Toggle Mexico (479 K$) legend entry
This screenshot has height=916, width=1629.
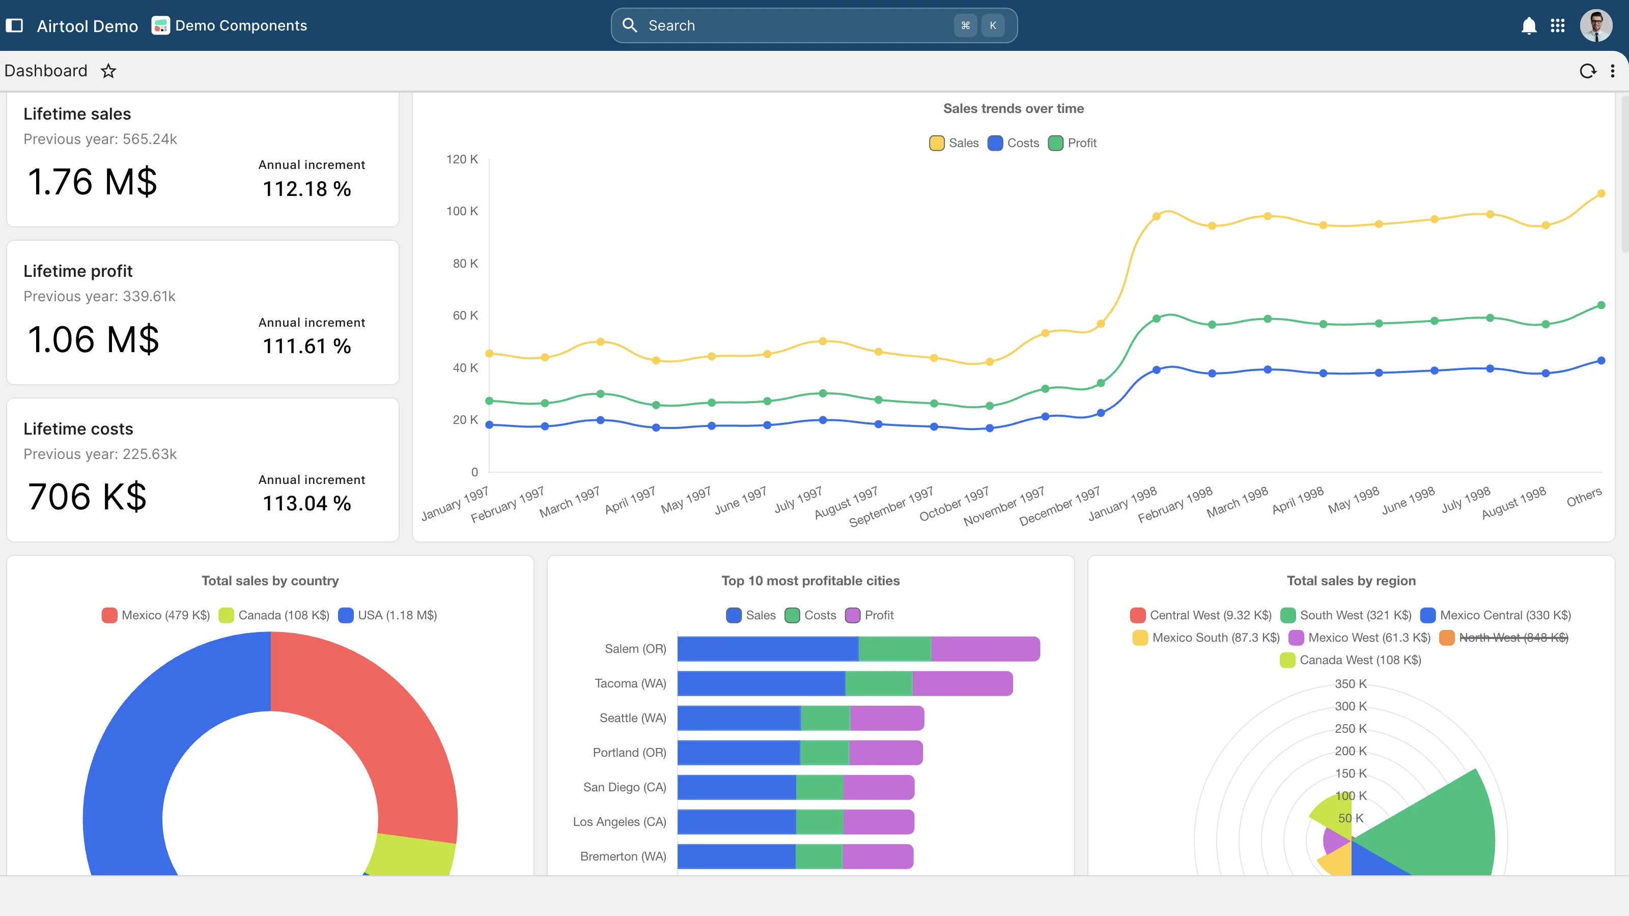click(156, 615)
